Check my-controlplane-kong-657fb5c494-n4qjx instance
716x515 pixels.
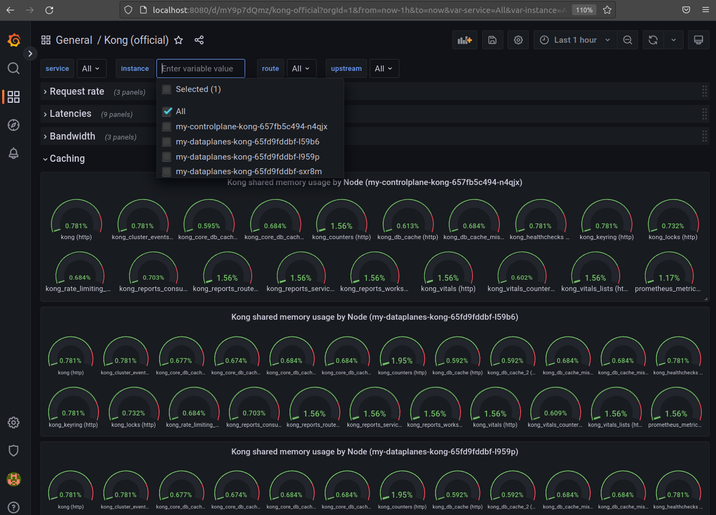pyautogui.click(x=167, y=127)
